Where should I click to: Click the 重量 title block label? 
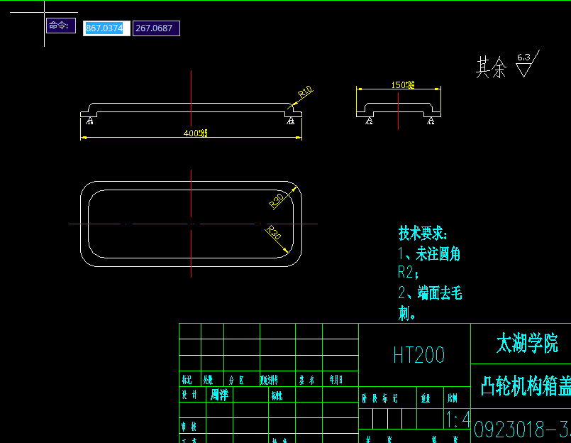(x=426, y=398)
